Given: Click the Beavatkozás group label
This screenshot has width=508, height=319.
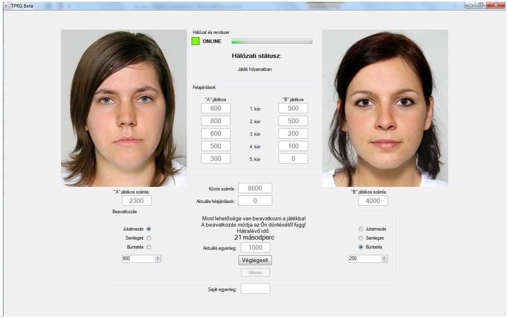Looking at the screenshot, I should click(x=124, y=212).
